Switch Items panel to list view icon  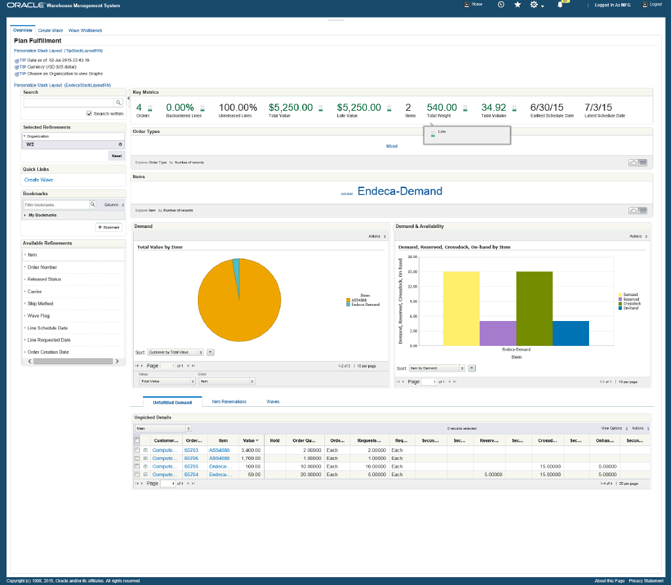(643, 210)
